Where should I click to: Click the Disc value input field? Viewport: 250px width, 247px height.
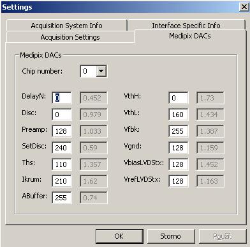(x=62, y=115)
